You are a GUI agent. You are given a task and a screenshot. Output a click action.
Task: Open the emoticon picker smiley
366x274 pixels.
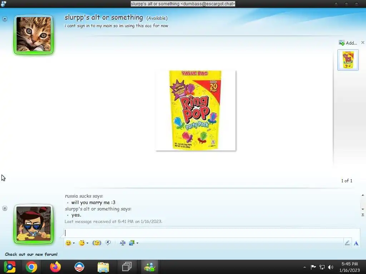click(68, 243)
